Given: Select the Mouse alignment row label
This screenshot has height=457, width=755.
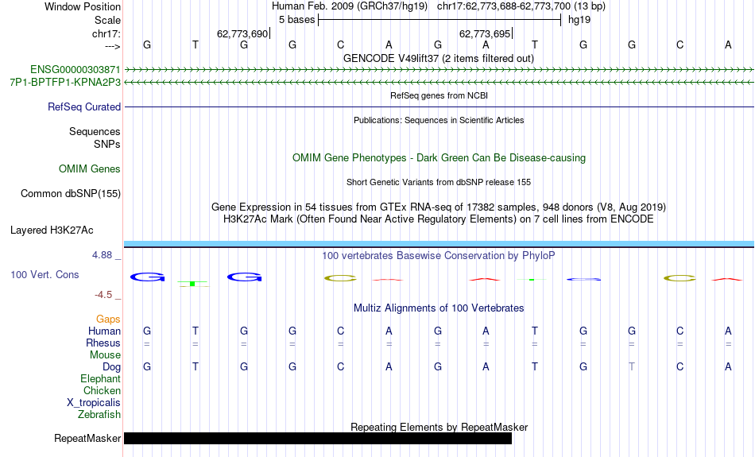Looking at the screenshot, I should click(105, 355).
